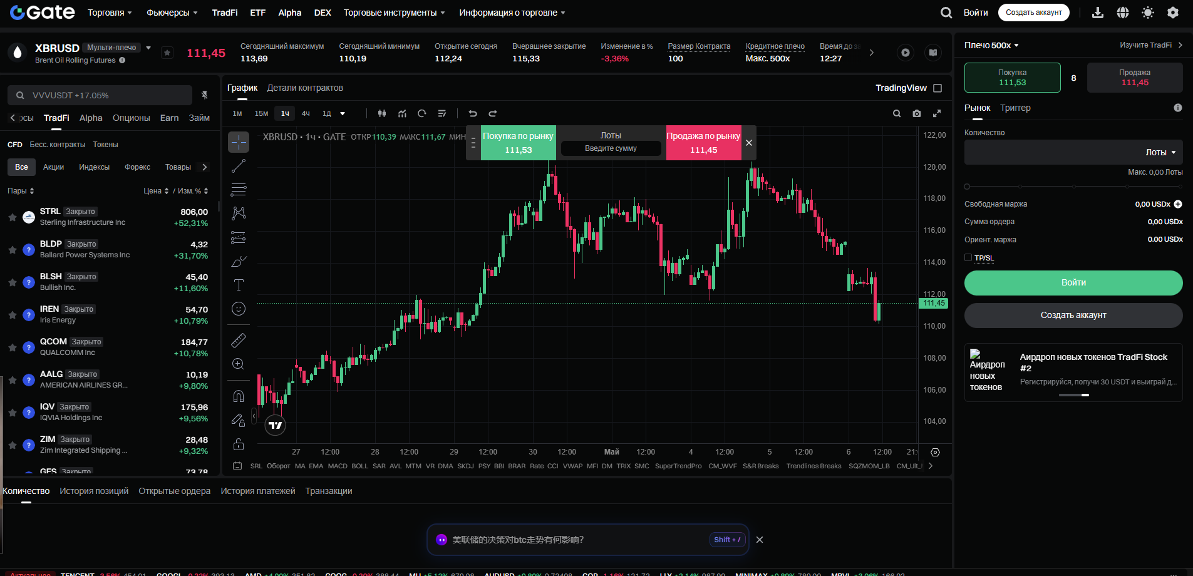Click green Покупка по рынку button
The width and height of the screenshot is (1193, 576).
pyautogui.click(x=518, y=143)
